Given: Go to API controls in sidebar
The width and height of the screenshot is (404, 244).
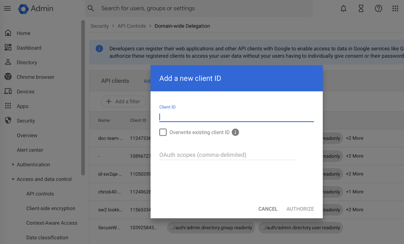Looking at the screenshot, I should pos(40,194).
